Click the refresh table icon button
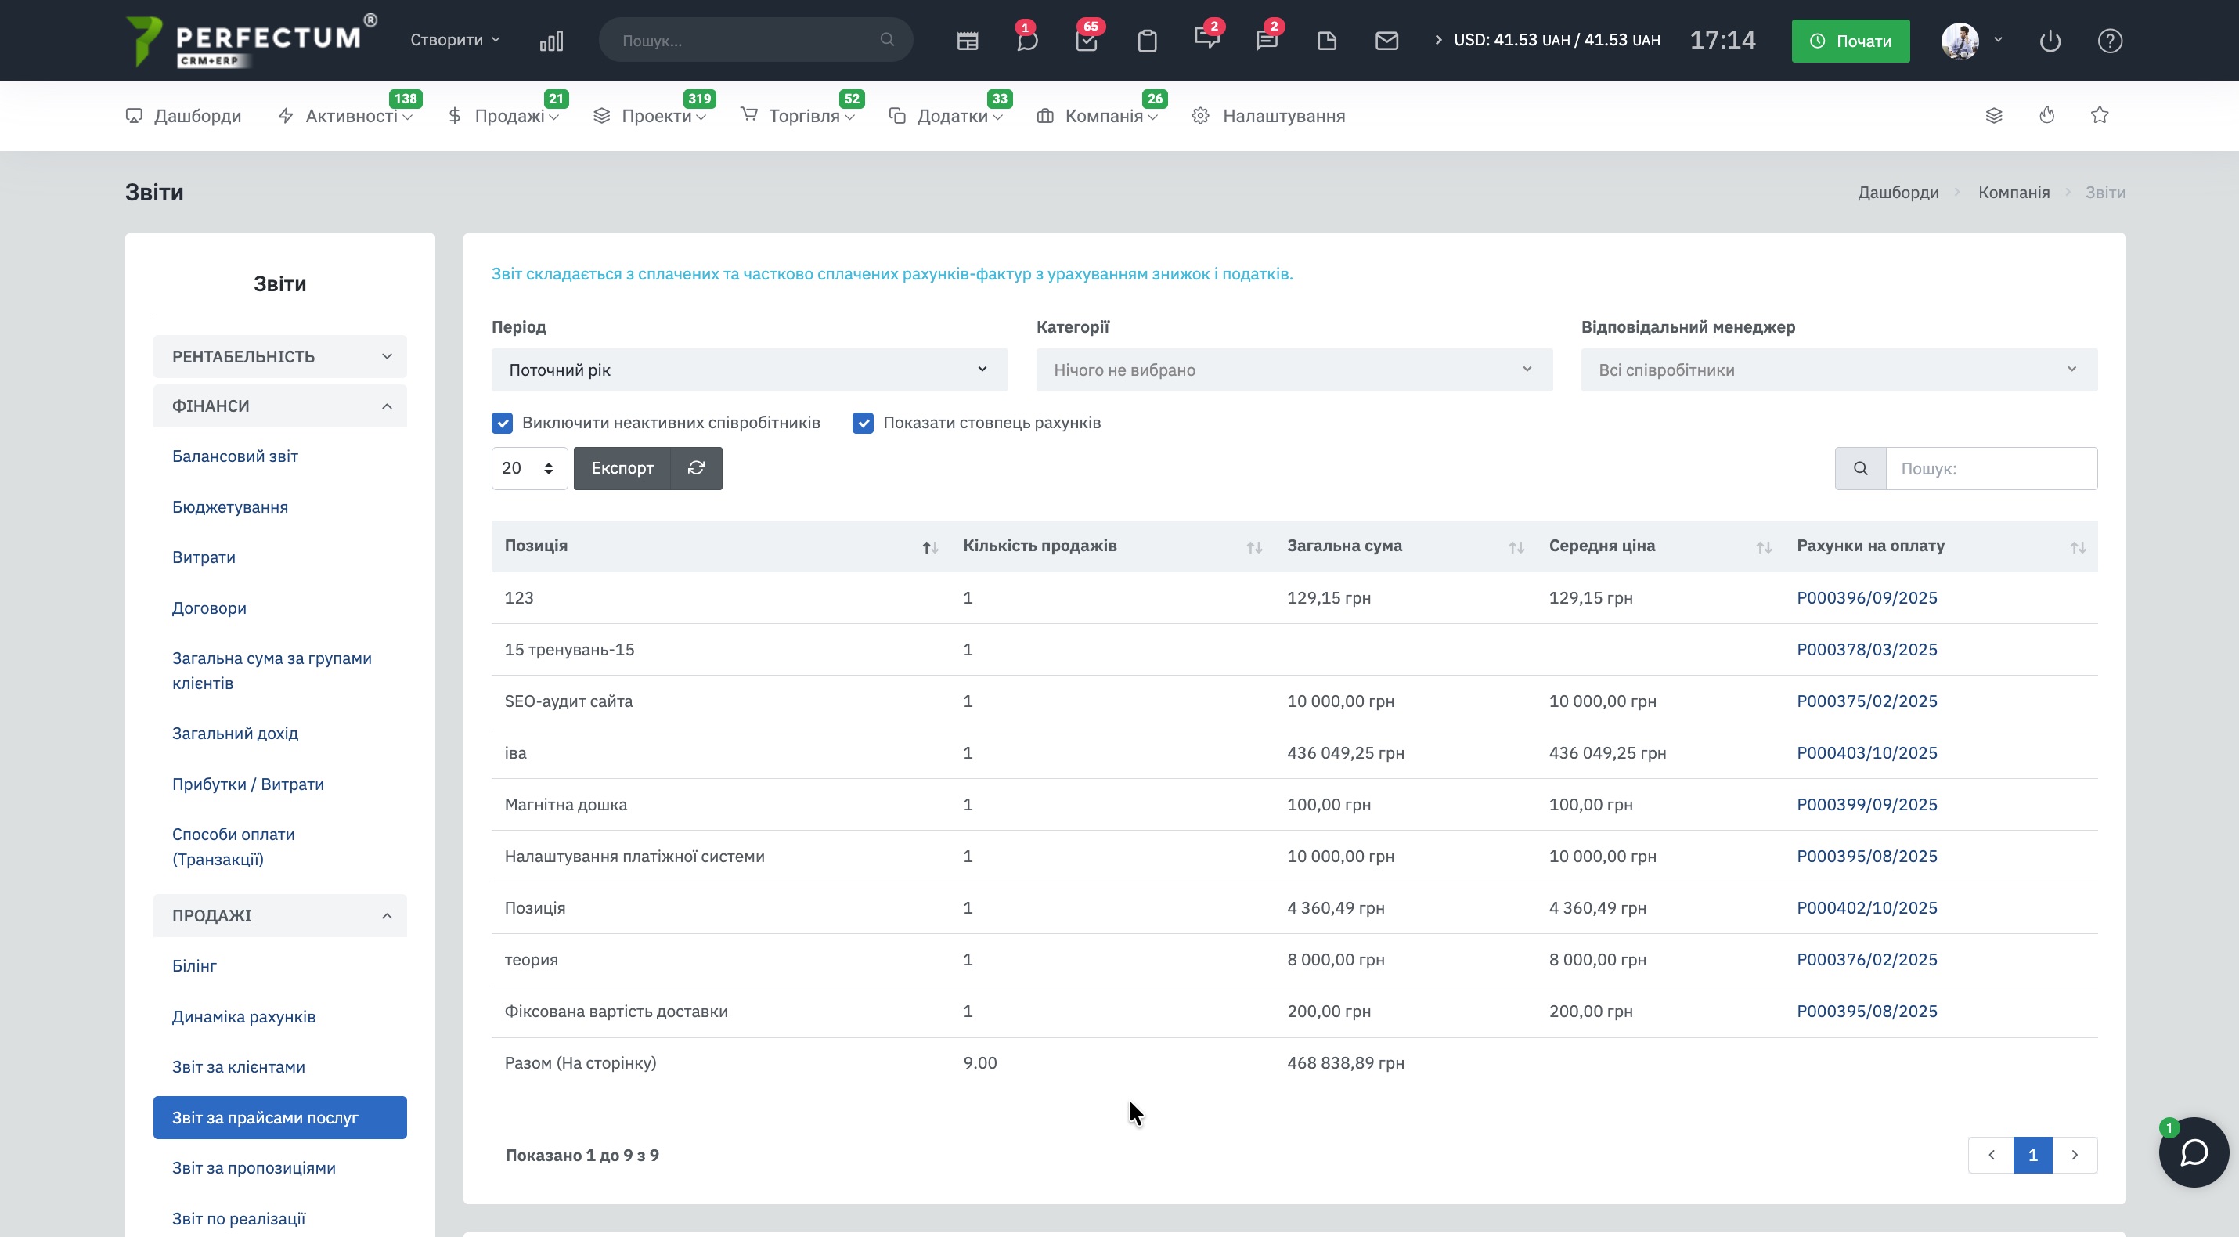Screen dimensions: 2239x1237 click(x=696, y=468)
